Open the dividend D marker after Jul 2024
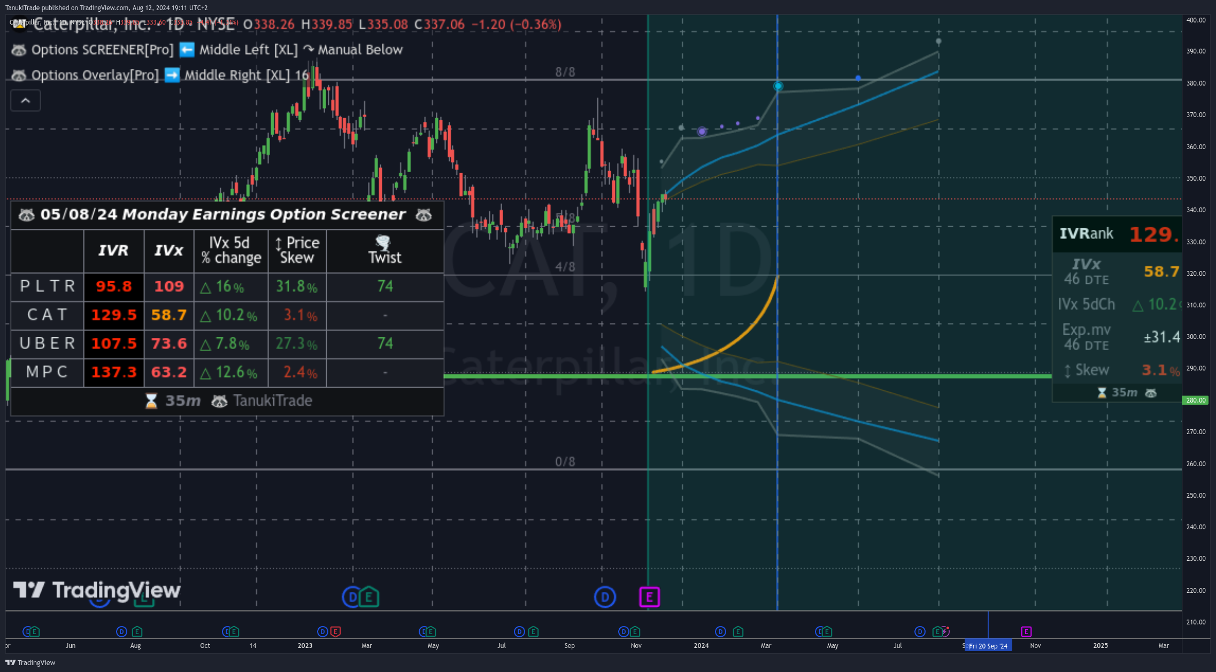Viewport: 1216px width, 672px height. pos(920,631)
